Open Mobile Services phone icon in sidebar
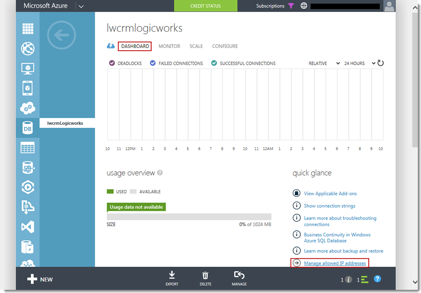The image size is (421, 293). pyautogui.click(x=28, y=88)
